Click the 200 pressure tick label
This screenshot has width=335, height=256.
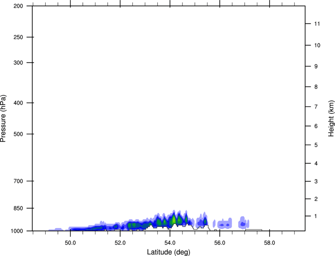coord(18,6)
